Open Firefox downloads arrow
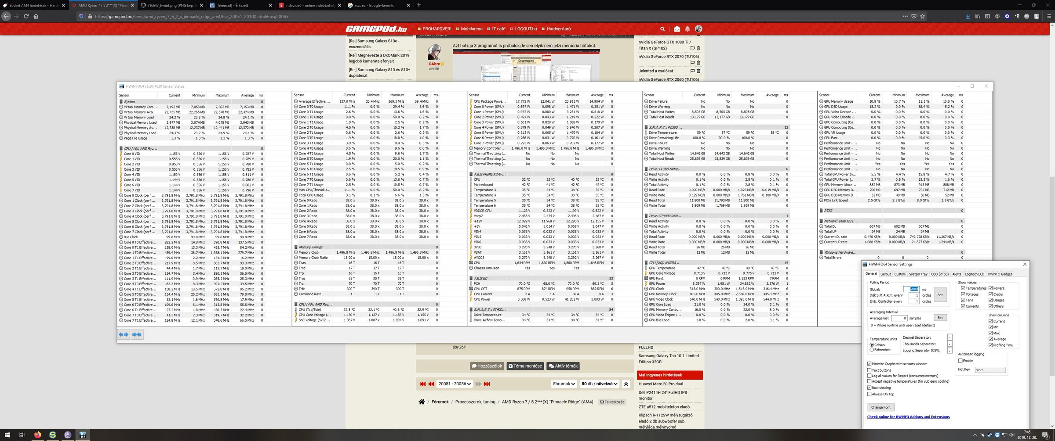This screenshot has width=1055, height=441. 968,16
